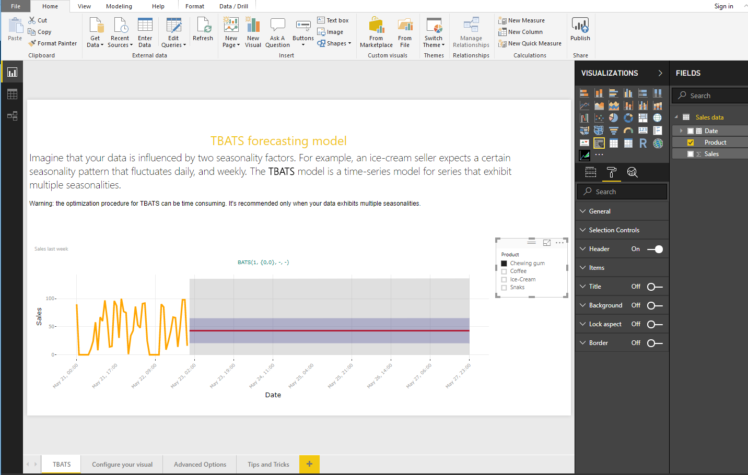Turn on the Title toggle

coord(655,287)
